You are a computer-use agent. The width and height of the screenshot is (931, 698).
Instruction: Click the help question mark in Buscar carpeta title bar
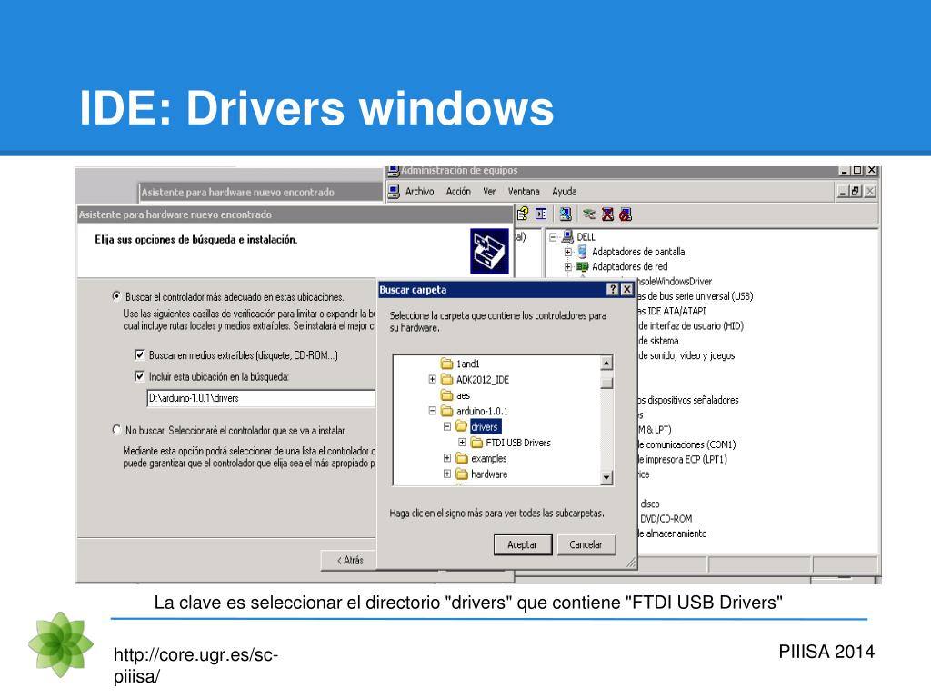tap(613, 290)
